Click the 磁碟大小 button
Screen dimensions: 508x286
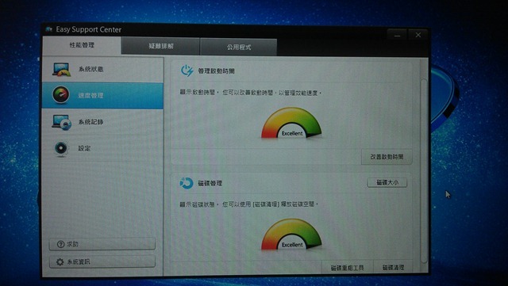(x=387, y=182)
